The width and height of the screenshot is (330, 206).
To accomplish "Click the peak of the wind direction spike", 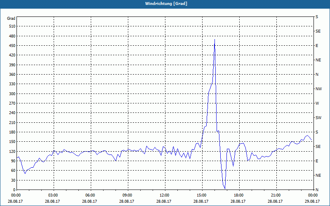I will point(214,39).
